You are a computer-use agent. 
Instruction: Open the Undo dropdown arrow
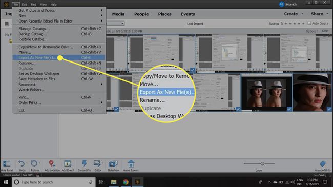pos(27,163)
